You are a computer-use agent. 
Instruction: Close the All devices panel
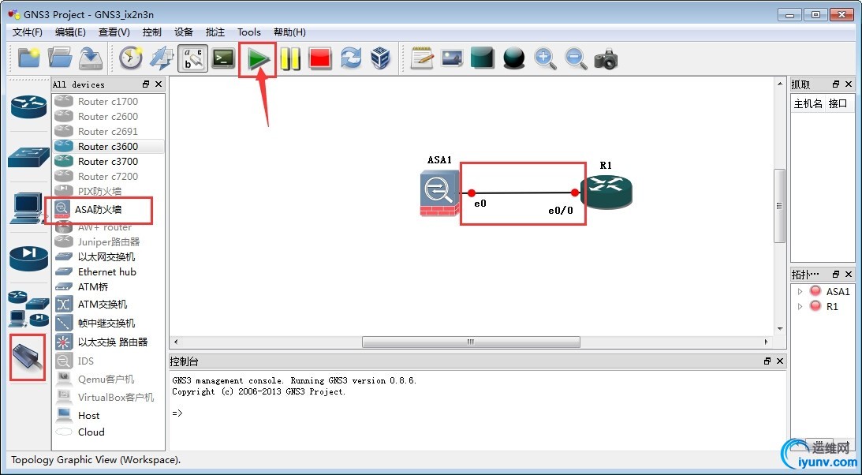point(159,84)
